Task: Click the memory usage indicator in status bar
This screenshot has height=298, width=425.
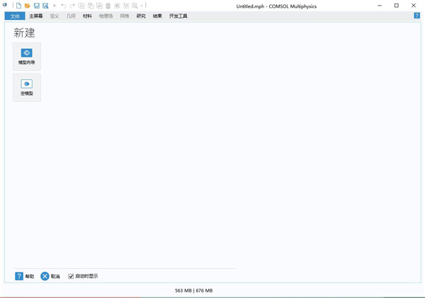Action: 193,290
